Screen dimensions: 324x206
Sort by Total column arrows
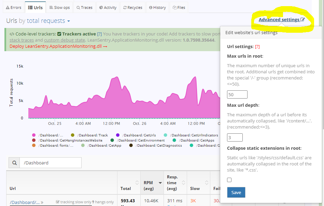137,182
